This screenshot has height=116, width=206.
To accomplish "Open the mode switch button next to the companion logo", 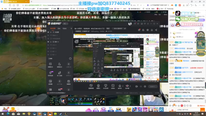I will pos(65,24).
